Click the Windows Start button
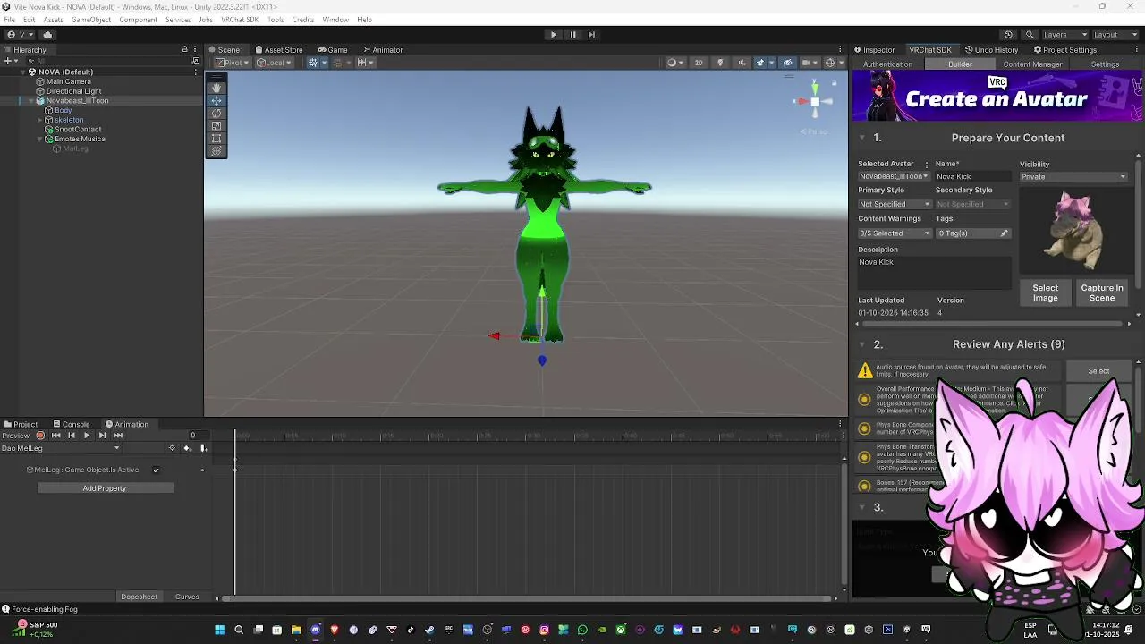The width and height of the screenshot is (1145, 644). 219,630
